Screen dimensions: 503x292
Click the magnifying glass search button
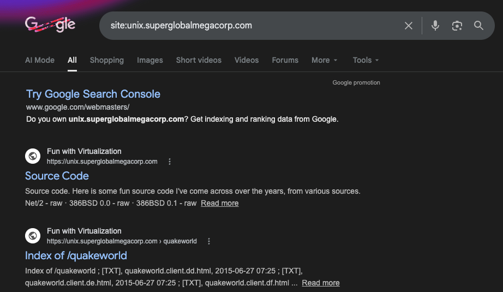(478, 26)
